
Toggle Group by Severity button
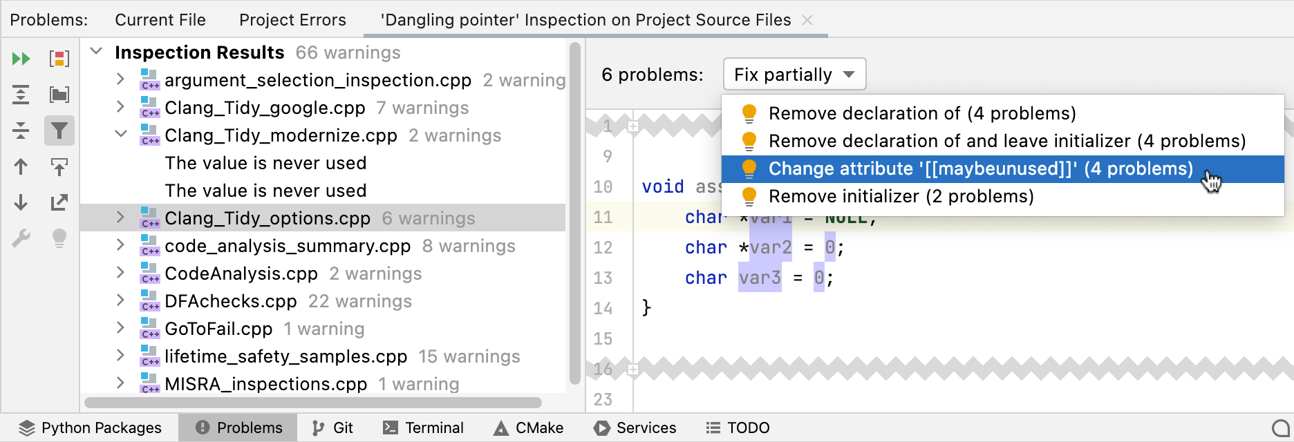click(x=59, y=59)
